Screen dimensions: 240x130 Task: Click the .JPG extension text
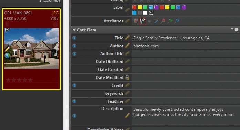click(55, 13)
